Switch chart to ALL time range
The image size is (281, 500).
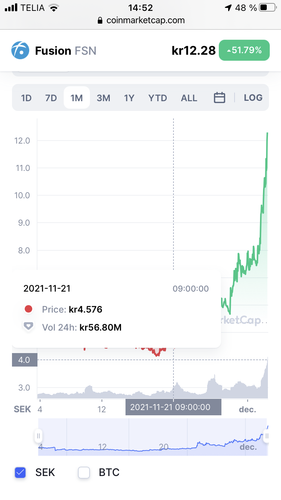pos(189,98)
